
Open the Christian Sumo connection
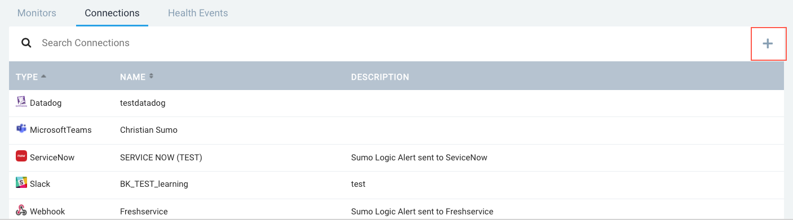[x=149, y=130]
